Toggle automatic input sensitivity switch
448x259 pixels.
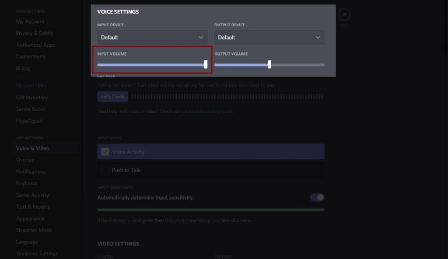(317, 198)
